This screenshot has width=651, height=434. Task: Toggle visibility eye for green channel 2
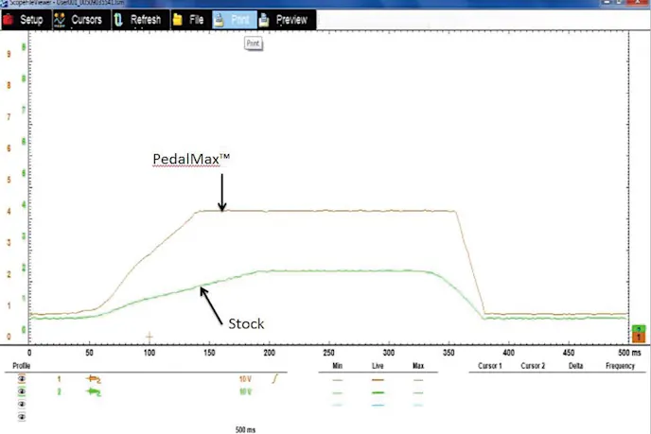21,391
